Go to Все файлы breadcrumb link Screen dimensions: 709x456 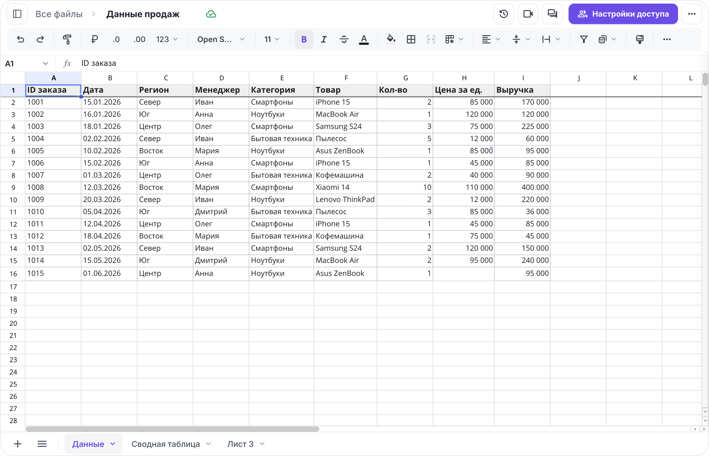click(x=59, y=14)
